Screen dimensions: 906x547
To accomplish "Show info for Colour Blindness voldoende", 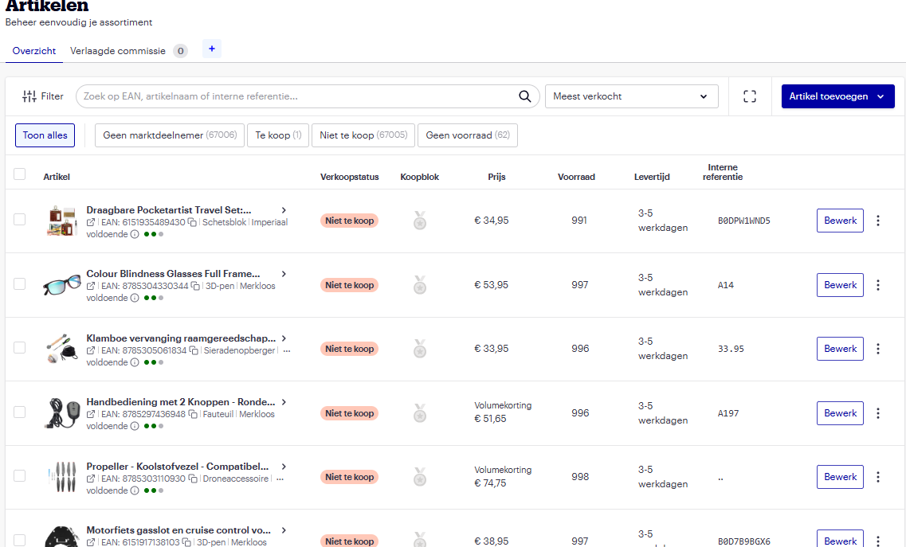I will tap(135, 298).
